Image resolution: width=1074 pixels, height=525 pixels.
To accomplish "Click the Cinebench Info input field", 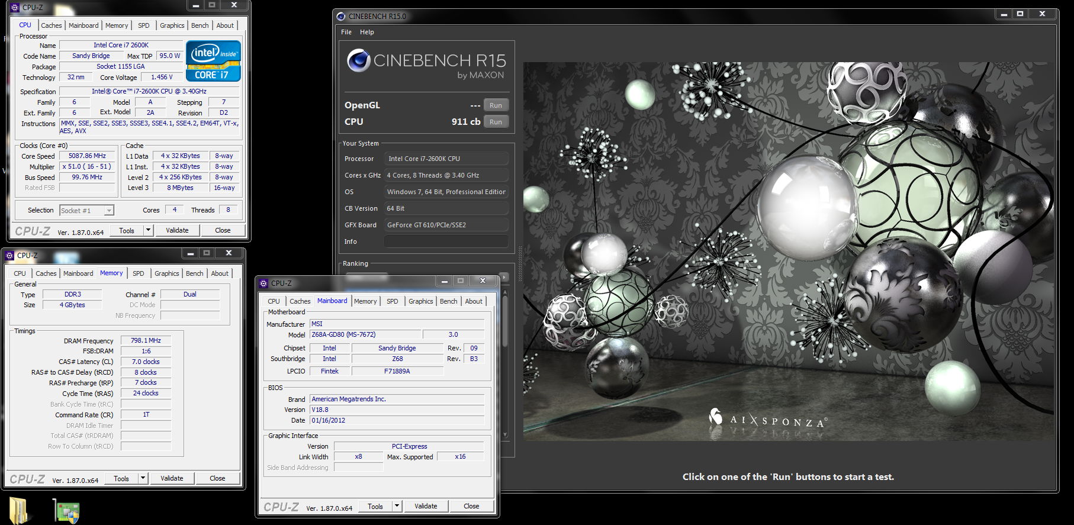I will click(446, 241).
